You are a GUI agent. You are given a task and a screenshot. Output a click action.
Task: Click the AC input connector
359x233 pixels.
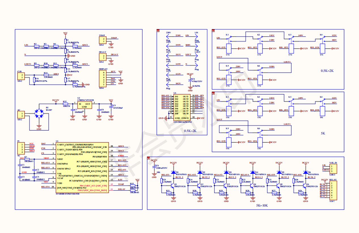(x=21, y=115)
